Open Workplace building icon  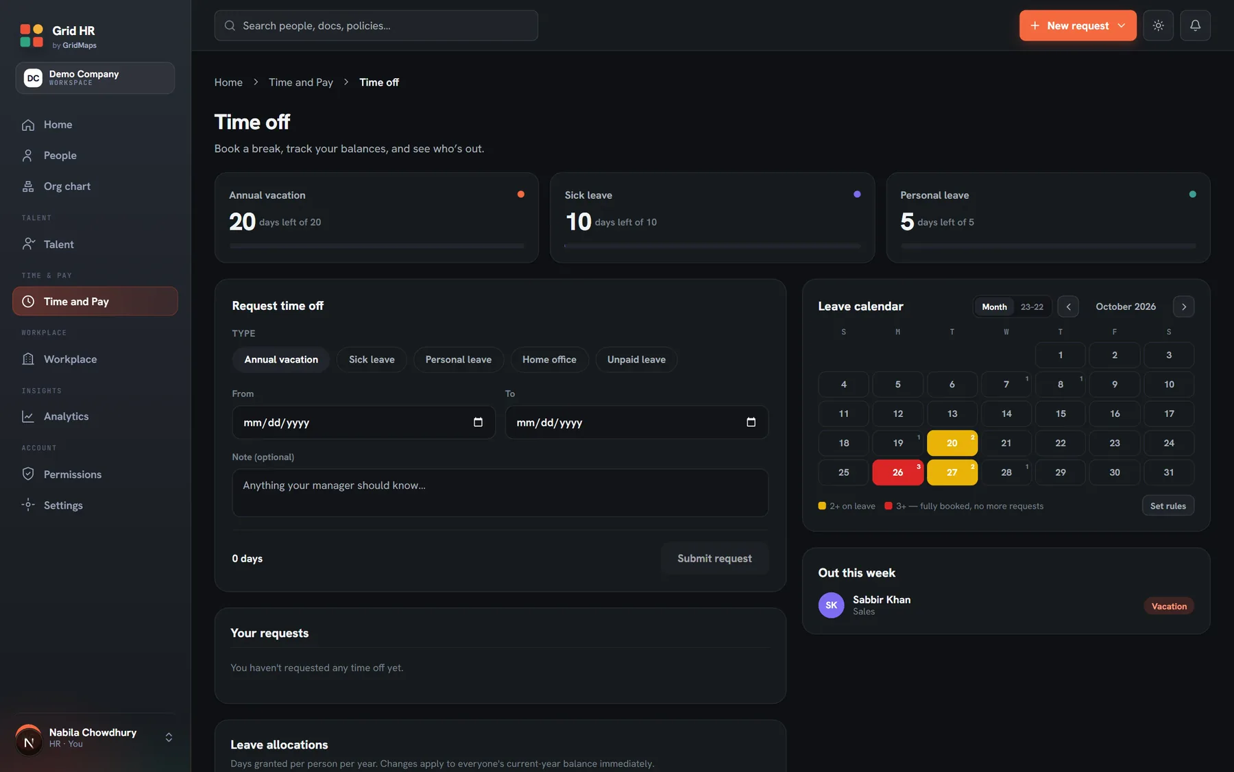[x=28, y=359]
